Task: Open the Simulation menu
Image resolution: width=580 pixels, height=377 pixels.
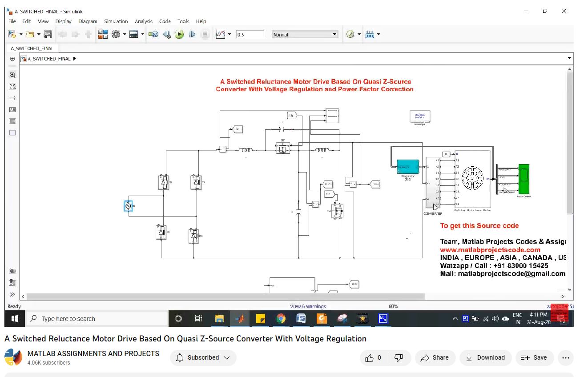Action: (116, 21)
